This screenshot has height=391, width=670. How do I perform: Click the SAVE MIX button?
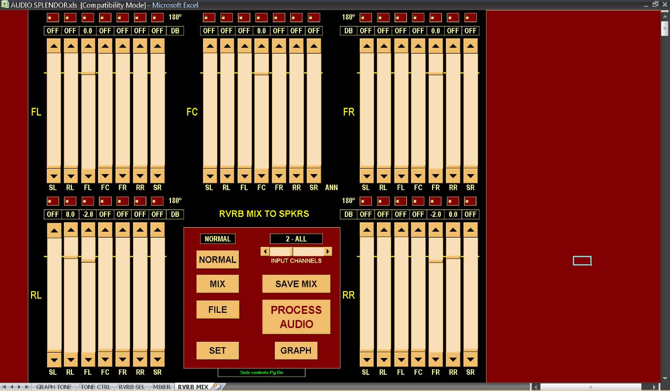tap(296, 284)
